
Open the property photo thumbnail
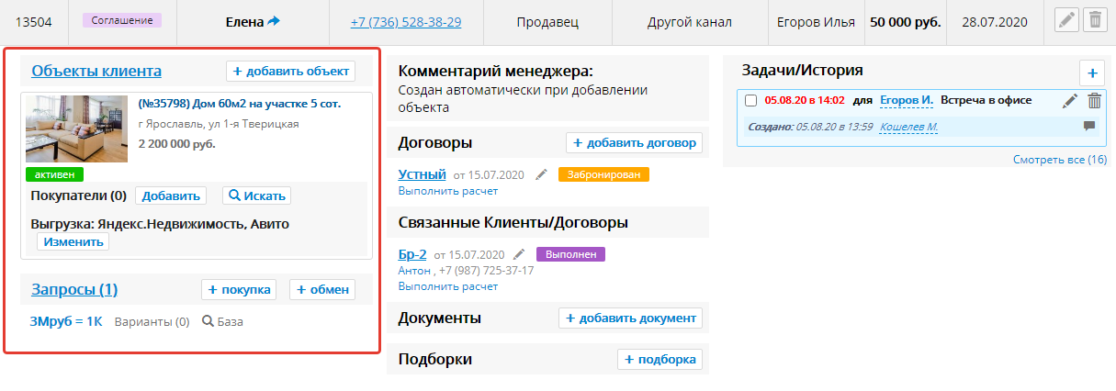pyautogui.click(x=76, y=128)
